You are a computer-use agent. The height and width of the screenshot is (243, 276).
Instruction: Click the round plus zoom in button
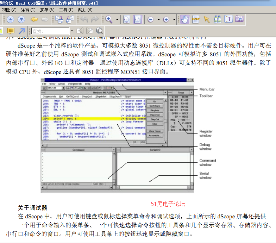(166, 19)
